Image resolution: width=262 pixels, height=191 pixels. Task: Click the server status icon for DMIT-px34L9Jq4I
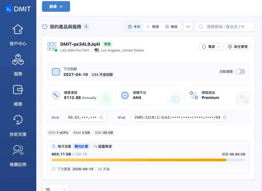point(52,47)
